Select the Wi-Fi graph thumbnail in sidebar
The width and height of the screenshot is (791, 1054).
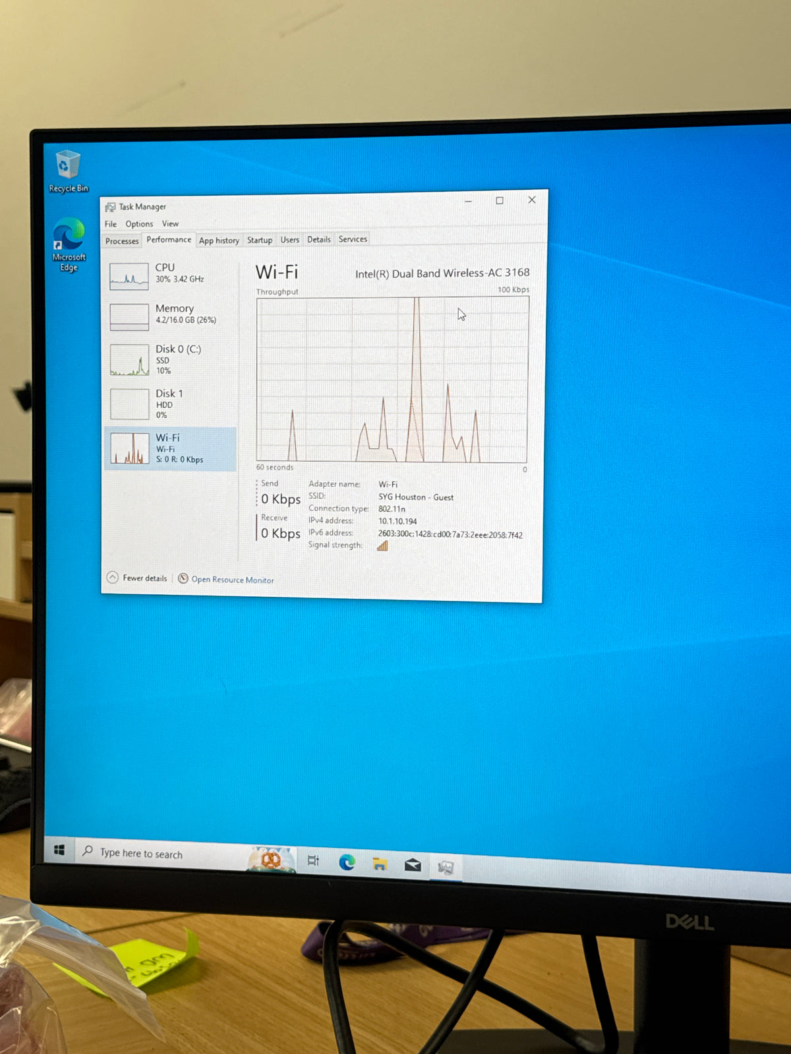[130, 448]
